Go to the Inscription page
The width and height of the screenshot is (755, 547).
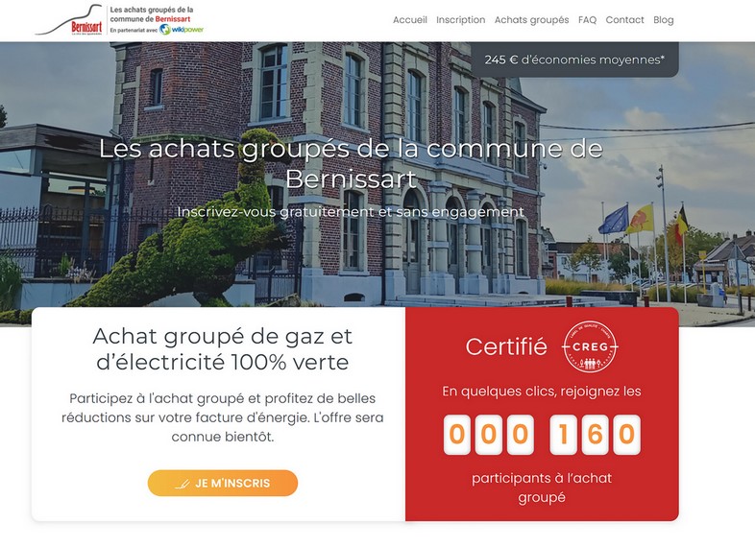coord(460,20)
